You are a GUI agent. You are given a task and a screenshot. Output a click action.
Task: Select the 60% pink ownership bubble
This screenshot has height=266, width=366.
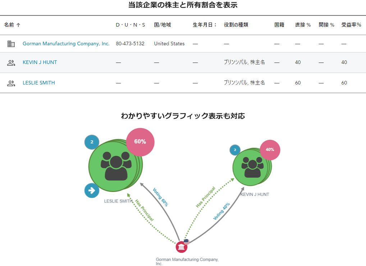click(x=140, y=142)
